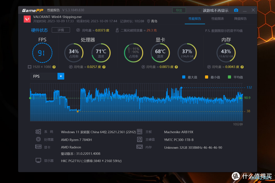Click the YMTC PC300-1TB-B disk text
Screen dimensions: 275x183
click(x=179, y=140)
